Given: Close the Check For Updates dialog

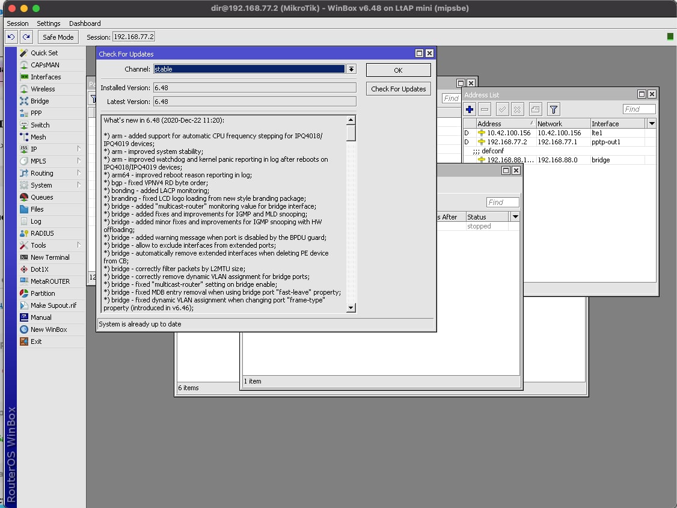Looking at the screenshot, I should pos(429,54).
